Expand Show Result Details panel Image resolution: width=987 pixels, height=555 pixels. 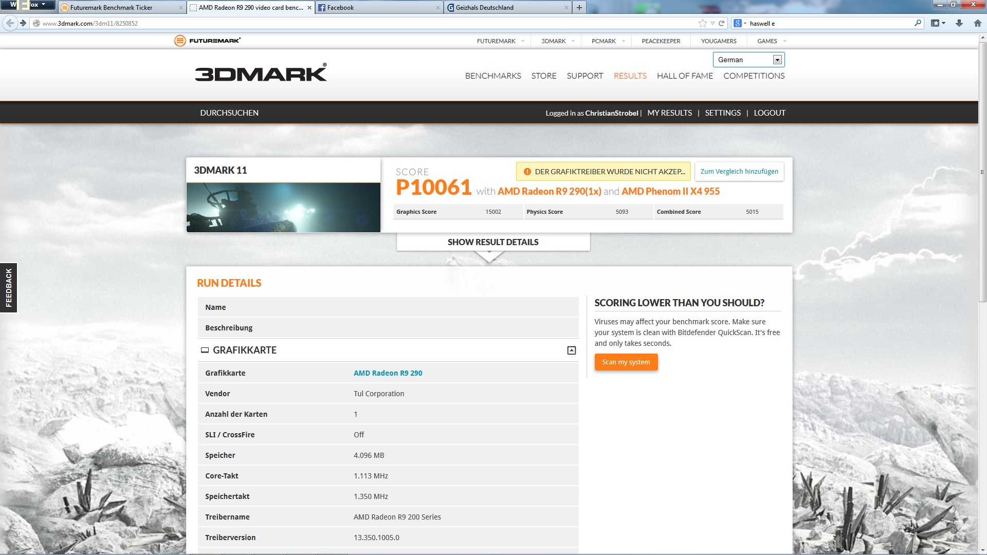click(x=492, y=242)
